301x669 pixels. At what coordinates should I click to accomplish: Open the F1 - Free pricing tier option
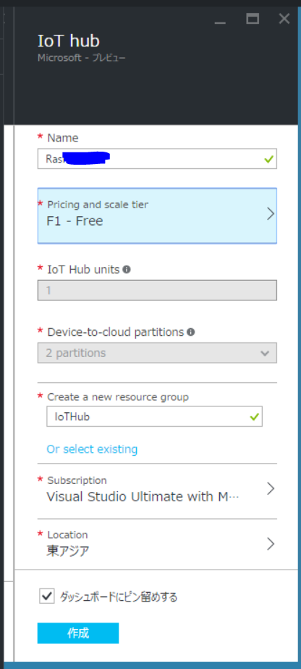[157, 216]
